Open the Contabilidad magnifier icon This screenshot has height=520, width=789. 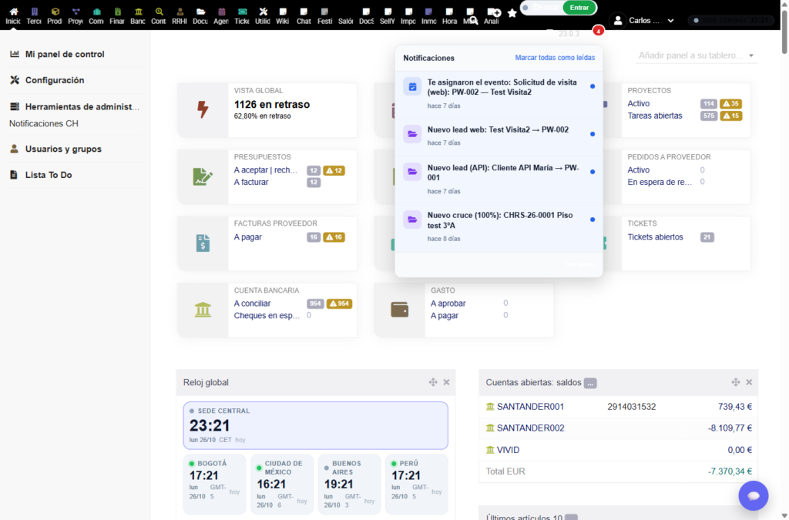[x=159, y=12]
